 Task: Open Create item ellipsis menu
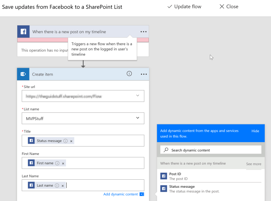coord(144,74)
